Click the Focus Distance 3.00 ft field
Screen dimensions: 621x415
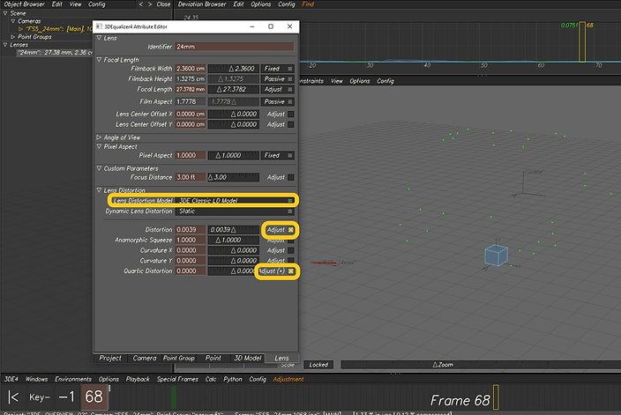pos(191,177)
